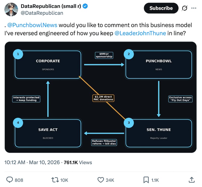Click the 808 replies count
The width and height of the screenshot is (202, 187).
pos(19,180)
